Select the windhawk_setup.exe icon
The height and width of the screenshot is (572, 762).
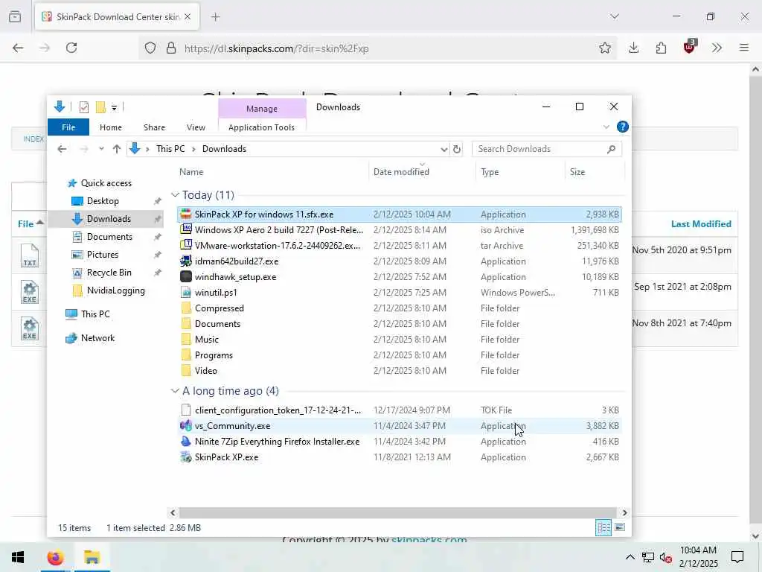(x=185, y=277)
